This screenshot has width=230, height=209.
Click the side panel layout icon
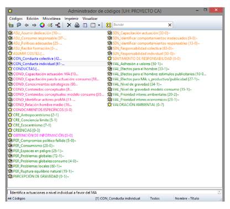[x=85, y=25]
